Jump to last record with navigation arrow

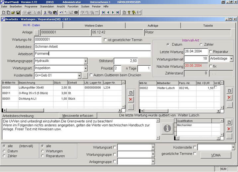coord(118,13)
